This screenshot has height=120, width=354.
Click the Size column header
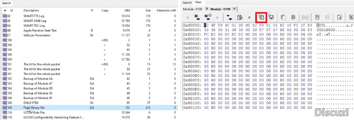pyautogui.click(x=148, y=10)
